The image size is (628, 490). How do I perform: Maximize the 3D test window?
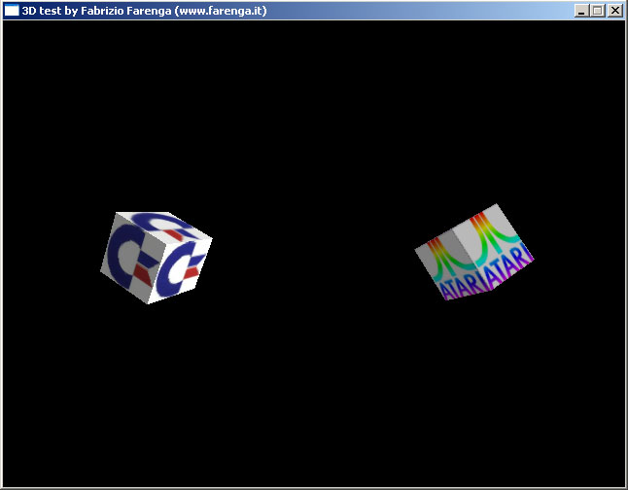click(598, 11)
